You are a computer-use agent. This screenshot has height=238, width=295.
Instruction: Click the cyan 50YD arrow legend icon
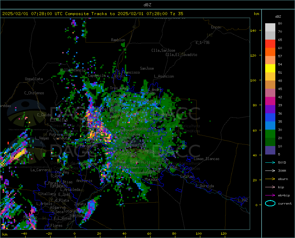(270, 162)
